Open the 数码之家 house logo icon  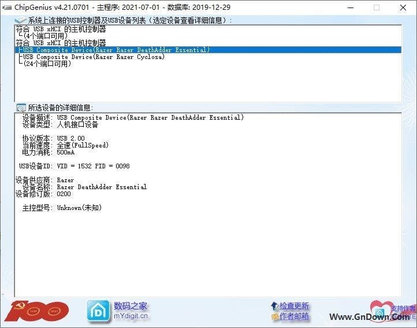pyautogui.click(x=98, y=311)
